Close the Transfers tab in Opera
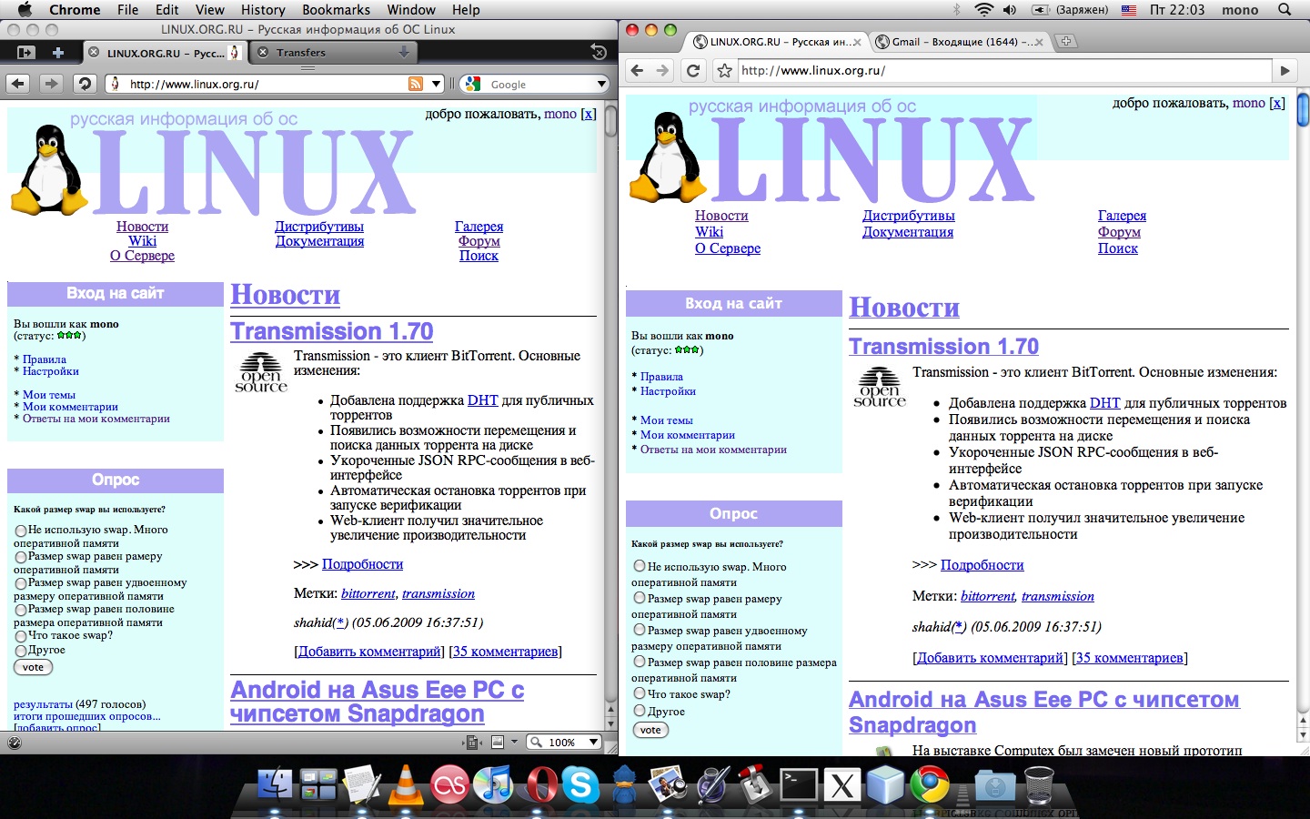Viewport: 1310px width, 819px height. pyautogui.click(x=263, y=53)
